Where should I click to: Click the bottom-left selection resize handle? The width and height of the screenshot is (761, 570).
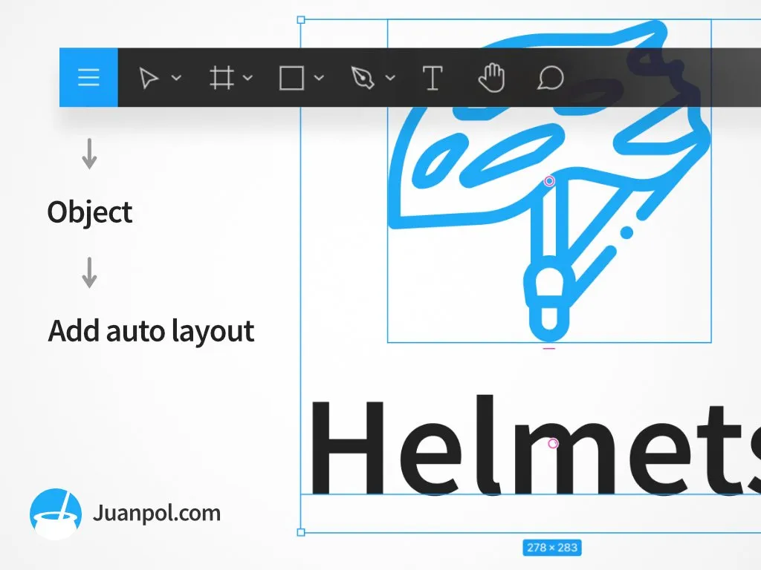pyautogui.click(x=301, y=532)
